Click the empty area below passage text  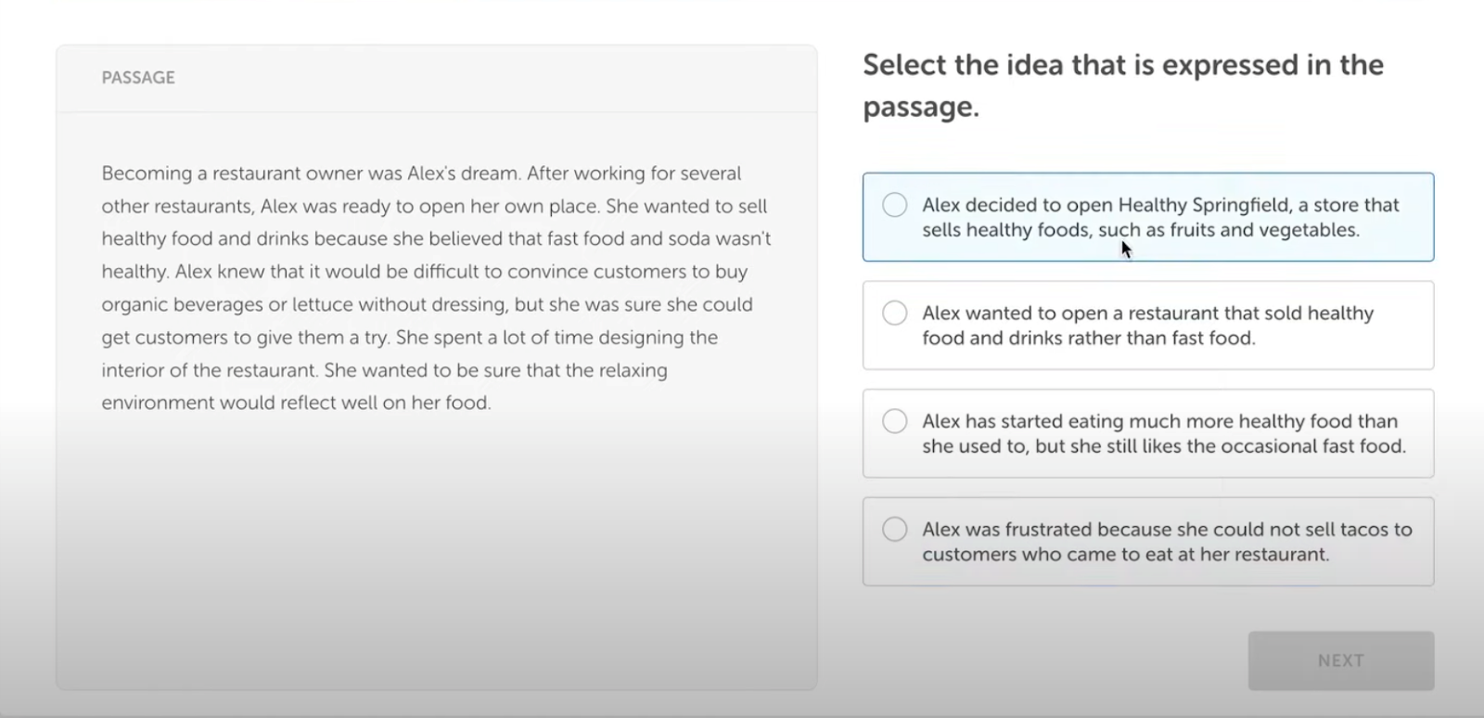coord(436,557)
